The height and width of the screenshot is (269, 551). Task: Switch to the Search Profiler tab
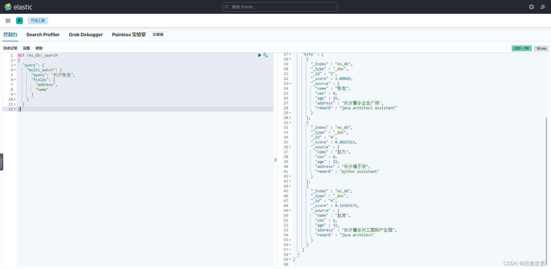click(x=43, y=34)
